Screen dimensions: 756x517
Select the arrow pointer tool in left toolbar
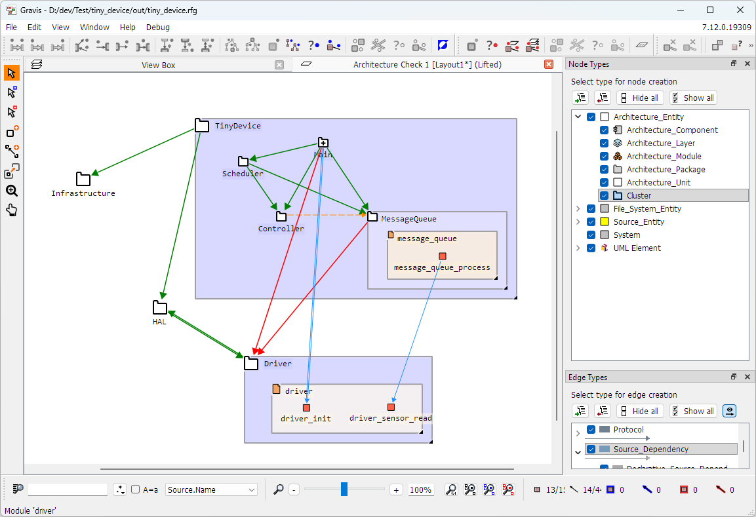(12, 73)
